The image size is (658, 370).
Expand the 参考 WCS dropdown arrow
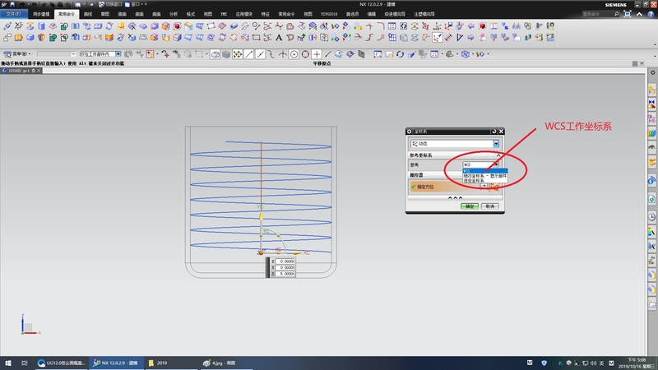(x=497, y=164)
